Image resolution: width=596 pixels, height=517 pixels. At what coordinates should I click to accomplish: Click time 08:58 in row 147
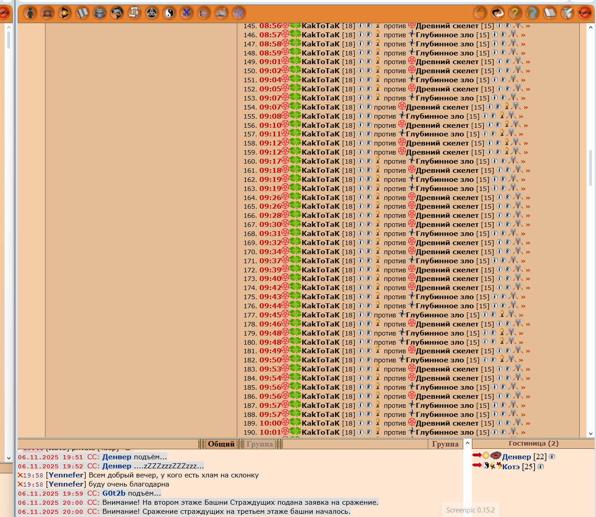coord(270,44)
